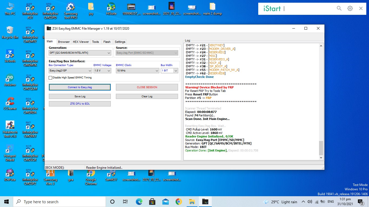Open the HEX Viewer tab
Image resolution: width=369 pixels, height=207 pixels.
click(x=81, y=42)
